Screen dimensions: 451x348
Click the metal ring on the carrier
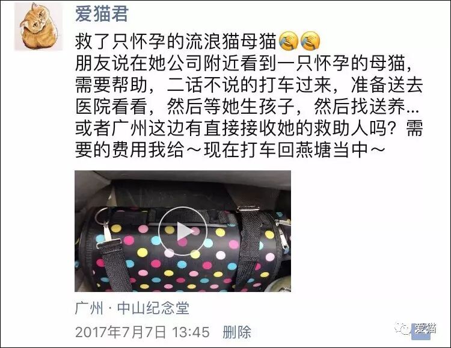coord(101,216)
